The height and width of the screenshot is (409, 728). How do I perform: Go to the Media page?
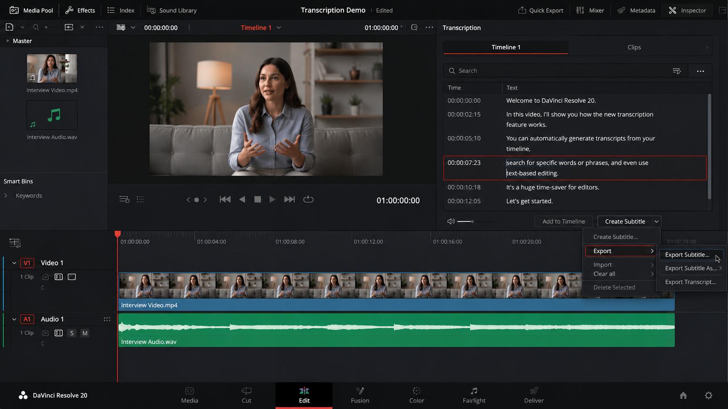[189, 395]
